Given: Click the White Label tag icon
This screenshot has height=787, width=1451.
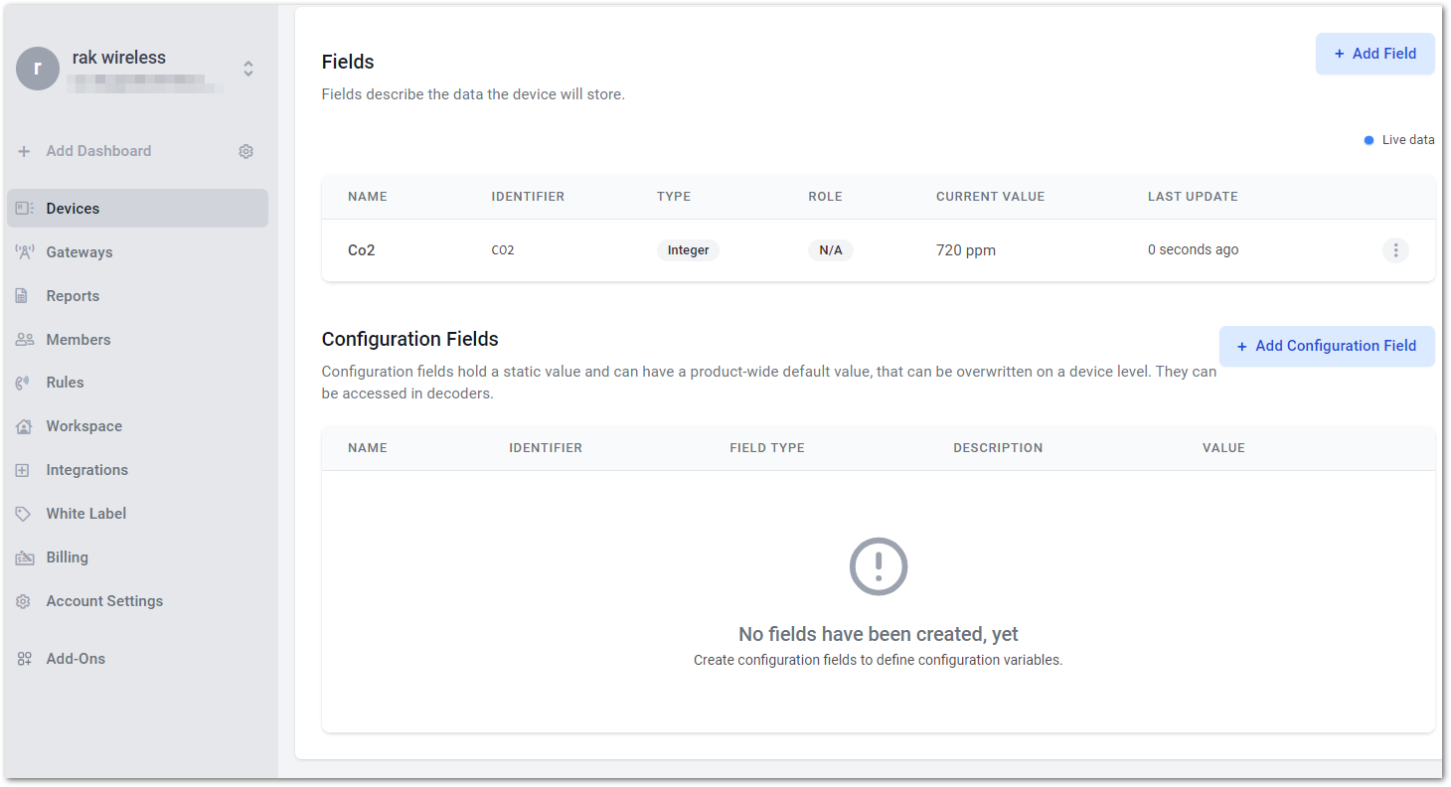Looking at the screenshot, I should pos(24,514).
